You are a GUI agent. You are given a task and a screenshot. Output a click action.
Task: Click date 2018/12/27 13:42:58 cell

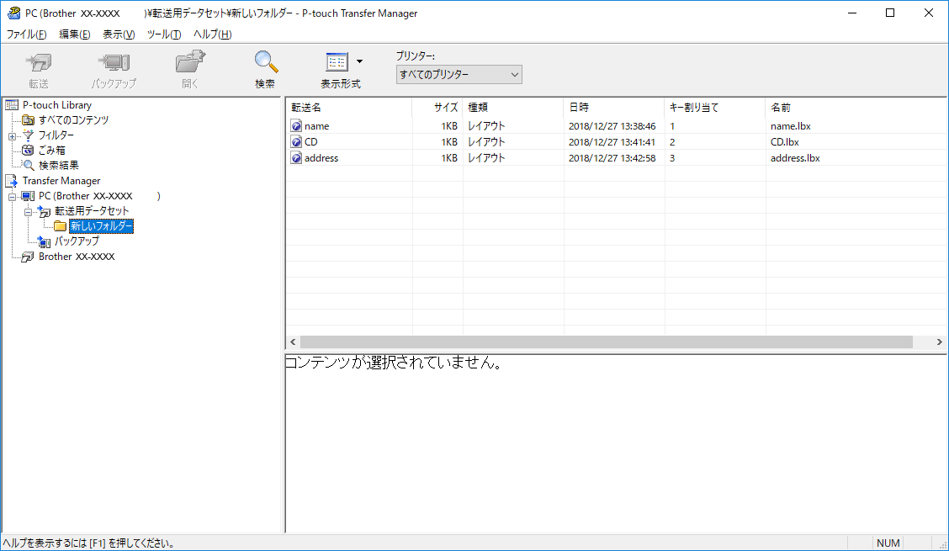coord(612,158)
